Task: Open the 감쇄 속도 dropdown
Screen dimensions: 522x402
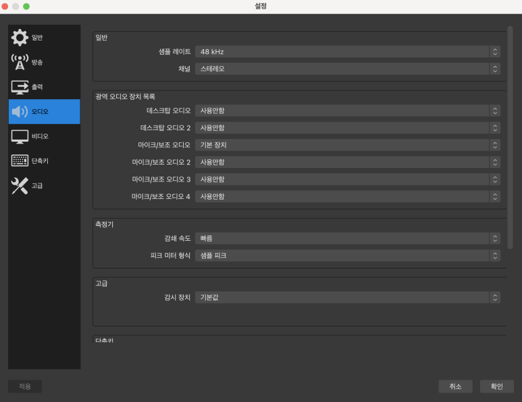Action: 348,238
